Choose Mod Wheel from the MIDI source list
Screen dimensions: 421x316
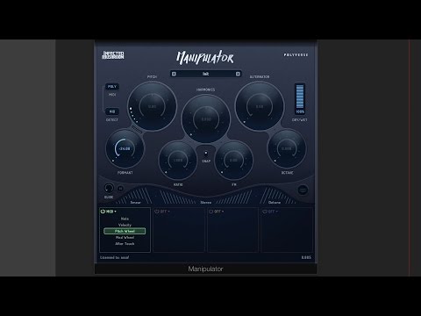click(x=125, y=238)
